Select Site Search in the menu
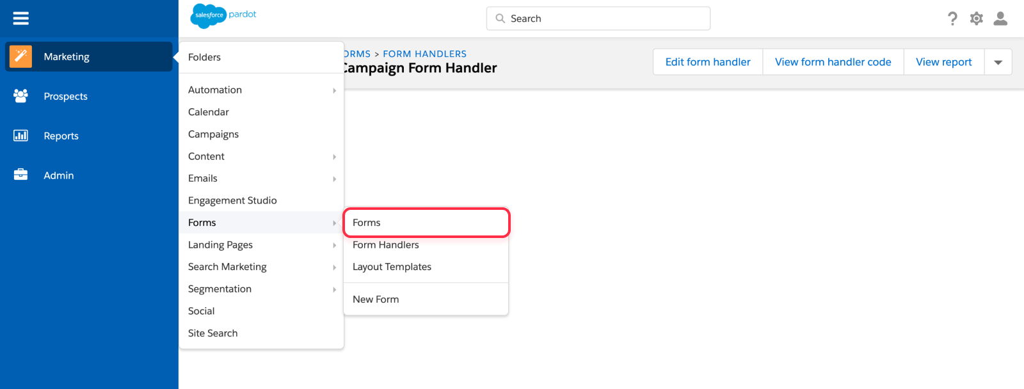1024x389 pixels. pyautogui.click(x=212, y=333)
